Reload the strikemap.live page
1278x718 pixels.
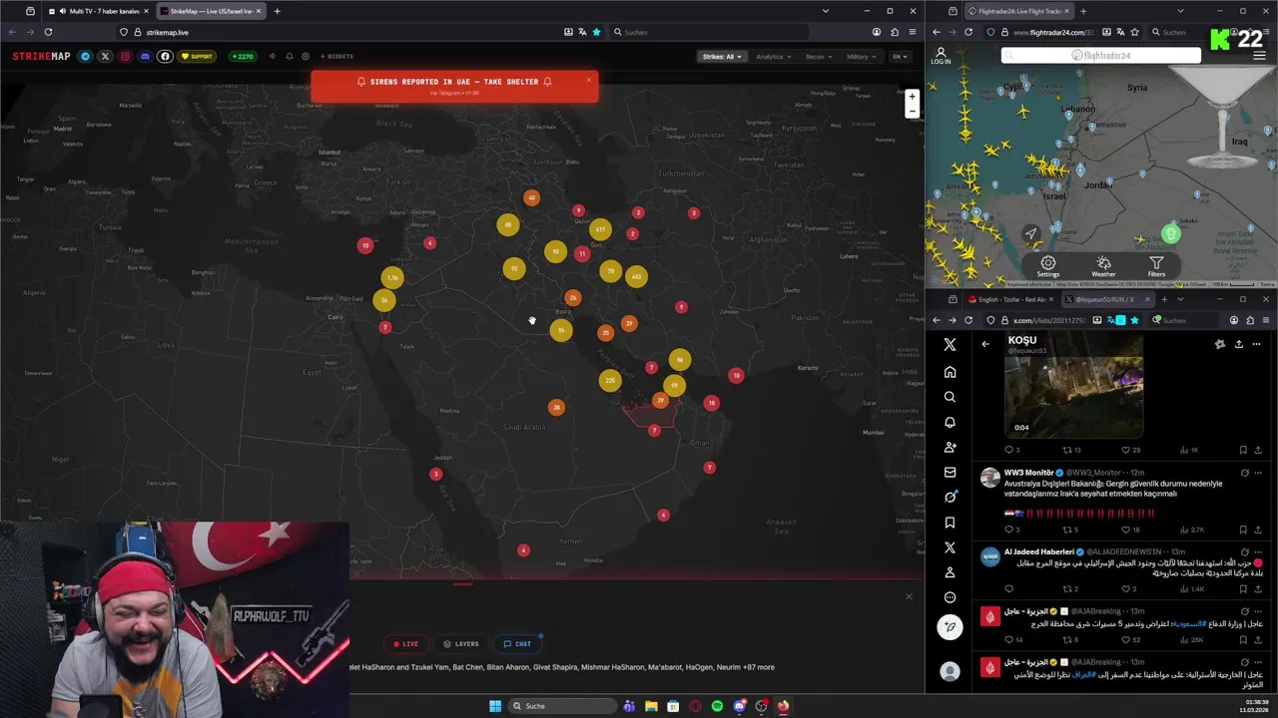(x=48, y=32)
